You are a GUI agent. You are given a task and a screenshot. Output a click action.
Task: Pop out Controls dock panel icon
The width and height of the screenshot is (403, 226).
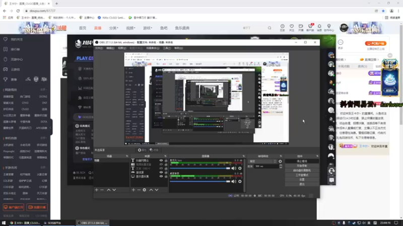(x=317, y=156)
